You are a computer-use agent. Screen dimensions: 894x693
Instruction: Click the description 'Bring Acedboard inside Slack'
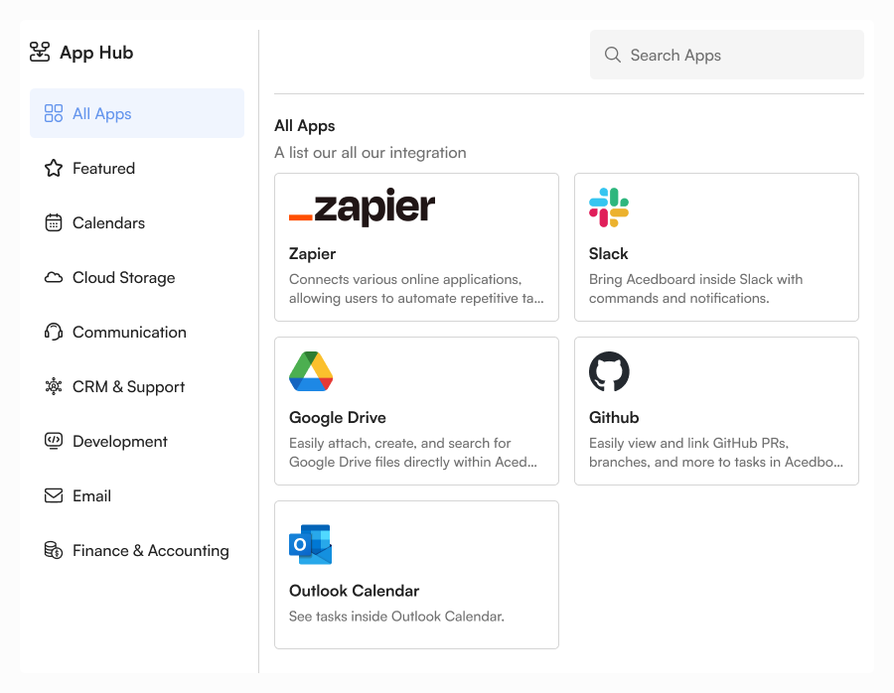[695, 289]
